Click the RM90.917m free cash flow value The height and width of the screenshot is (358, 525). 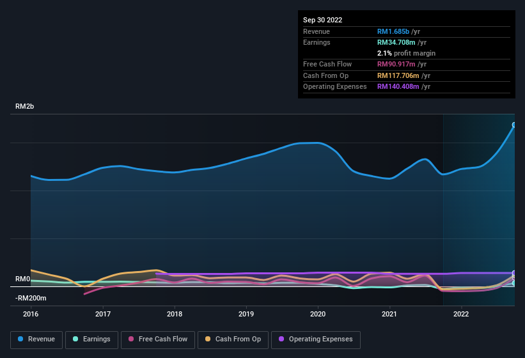396,64
